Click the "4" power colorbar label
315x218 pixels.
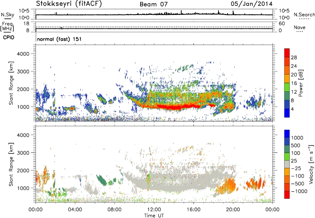click(x=292, y=109)
